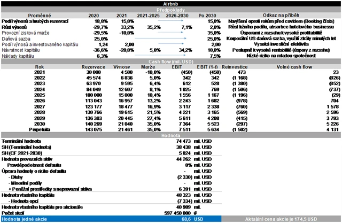Image resolution: width=342 pixels, height=223 pixels.
Task: Select the Volné cash flow header
Action: click(294, 67)
